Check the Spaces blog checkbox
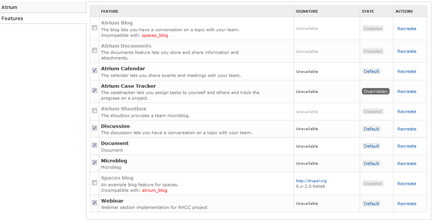Image resolution: width=432 pixels, height=220 pixels. (94, 183)
